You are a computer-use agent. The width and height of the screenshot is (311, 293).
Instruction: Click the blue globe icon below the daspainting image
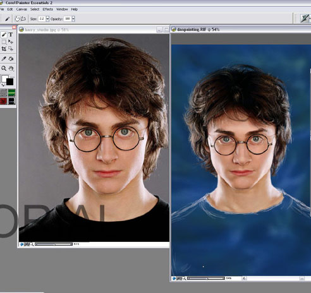[174, 278]
